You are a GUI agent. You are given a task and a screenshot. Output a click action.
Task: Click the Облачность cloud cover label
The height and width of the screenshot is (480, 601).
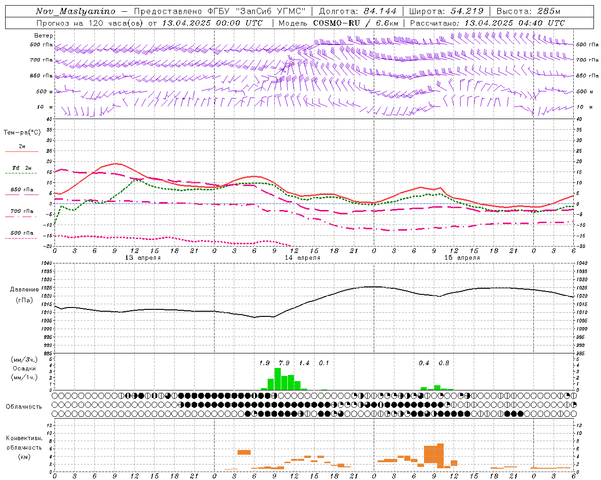click(24, 407)
